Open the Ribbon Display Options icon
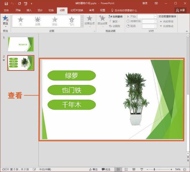The height and width of the screenshot is (172, 190). click(x=156, y=3)
